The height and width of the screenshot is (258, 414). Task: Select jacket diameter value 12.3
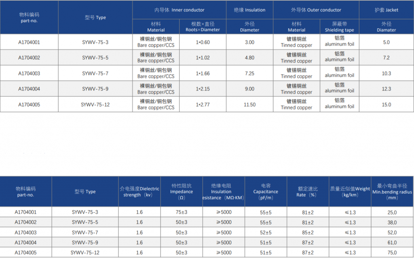(x=386, y=89)
